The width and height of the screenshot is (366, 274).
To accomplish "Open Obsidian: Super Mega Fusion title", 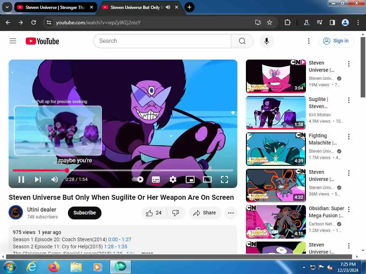I will coord(326,212).
